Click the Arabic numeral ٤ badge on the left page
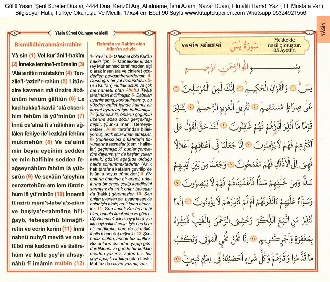Viewport: 330px width, 282px height. [x=149, y=33]
